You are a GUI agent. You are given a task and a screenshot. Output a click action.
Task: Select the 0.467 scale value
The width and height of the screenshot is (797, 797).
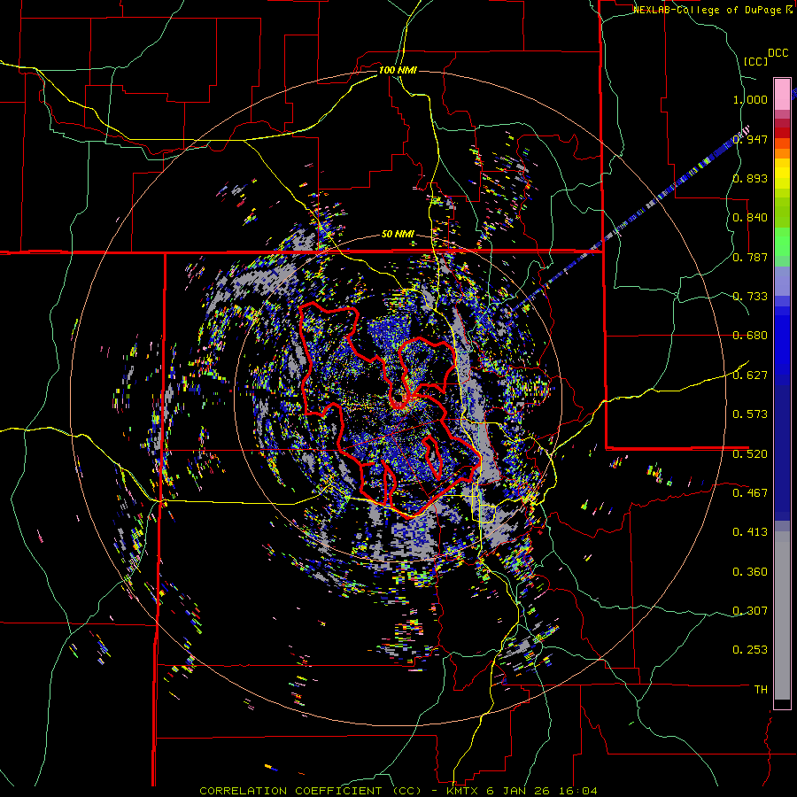(x=750, y=493)
